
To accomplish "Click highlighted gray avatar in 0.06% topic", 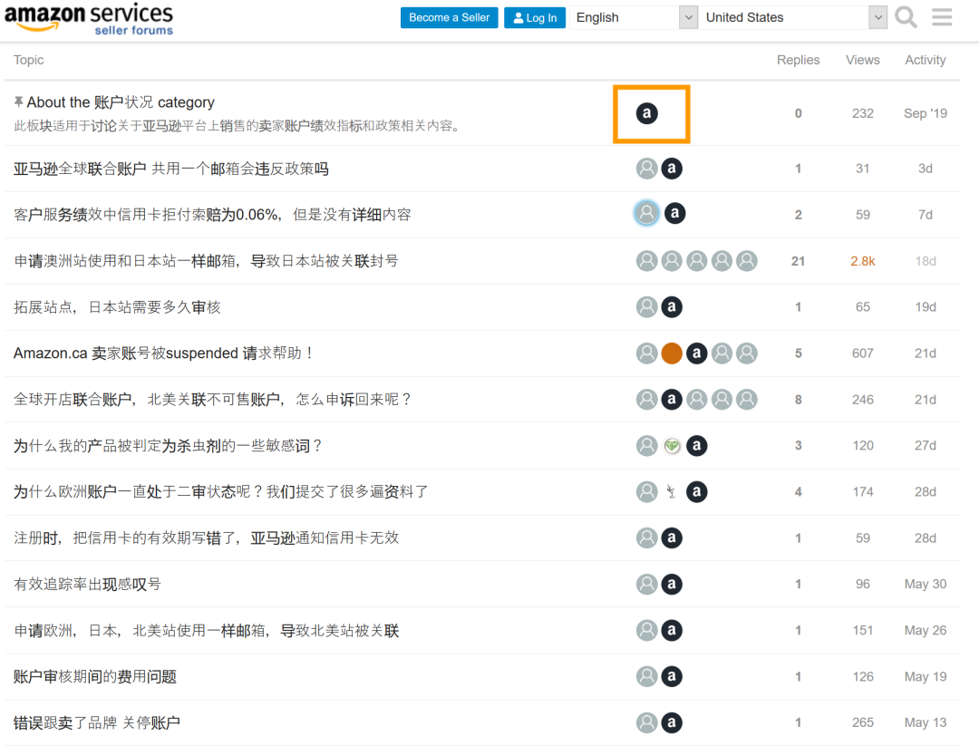I will click(x=646, y=213).
